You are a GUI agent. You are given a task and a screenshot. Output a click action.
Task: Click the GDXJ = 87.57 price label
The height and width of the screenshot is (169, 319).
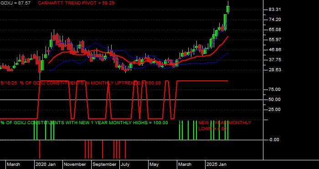click(x=15, y=3)
